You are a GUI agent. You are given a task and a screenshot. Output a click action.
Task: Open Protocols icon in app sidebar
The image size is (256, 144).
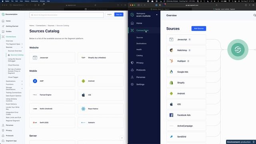point(132,70)
